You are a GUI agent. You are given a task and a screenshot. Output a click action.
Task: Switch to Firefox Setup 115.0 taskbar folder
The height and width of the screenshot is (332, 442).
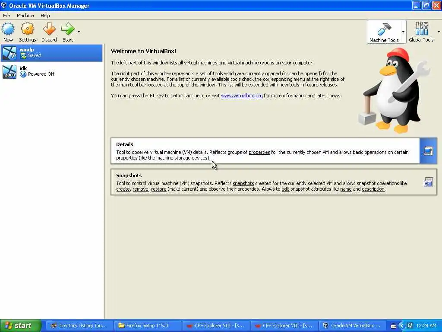coord(147,326)
